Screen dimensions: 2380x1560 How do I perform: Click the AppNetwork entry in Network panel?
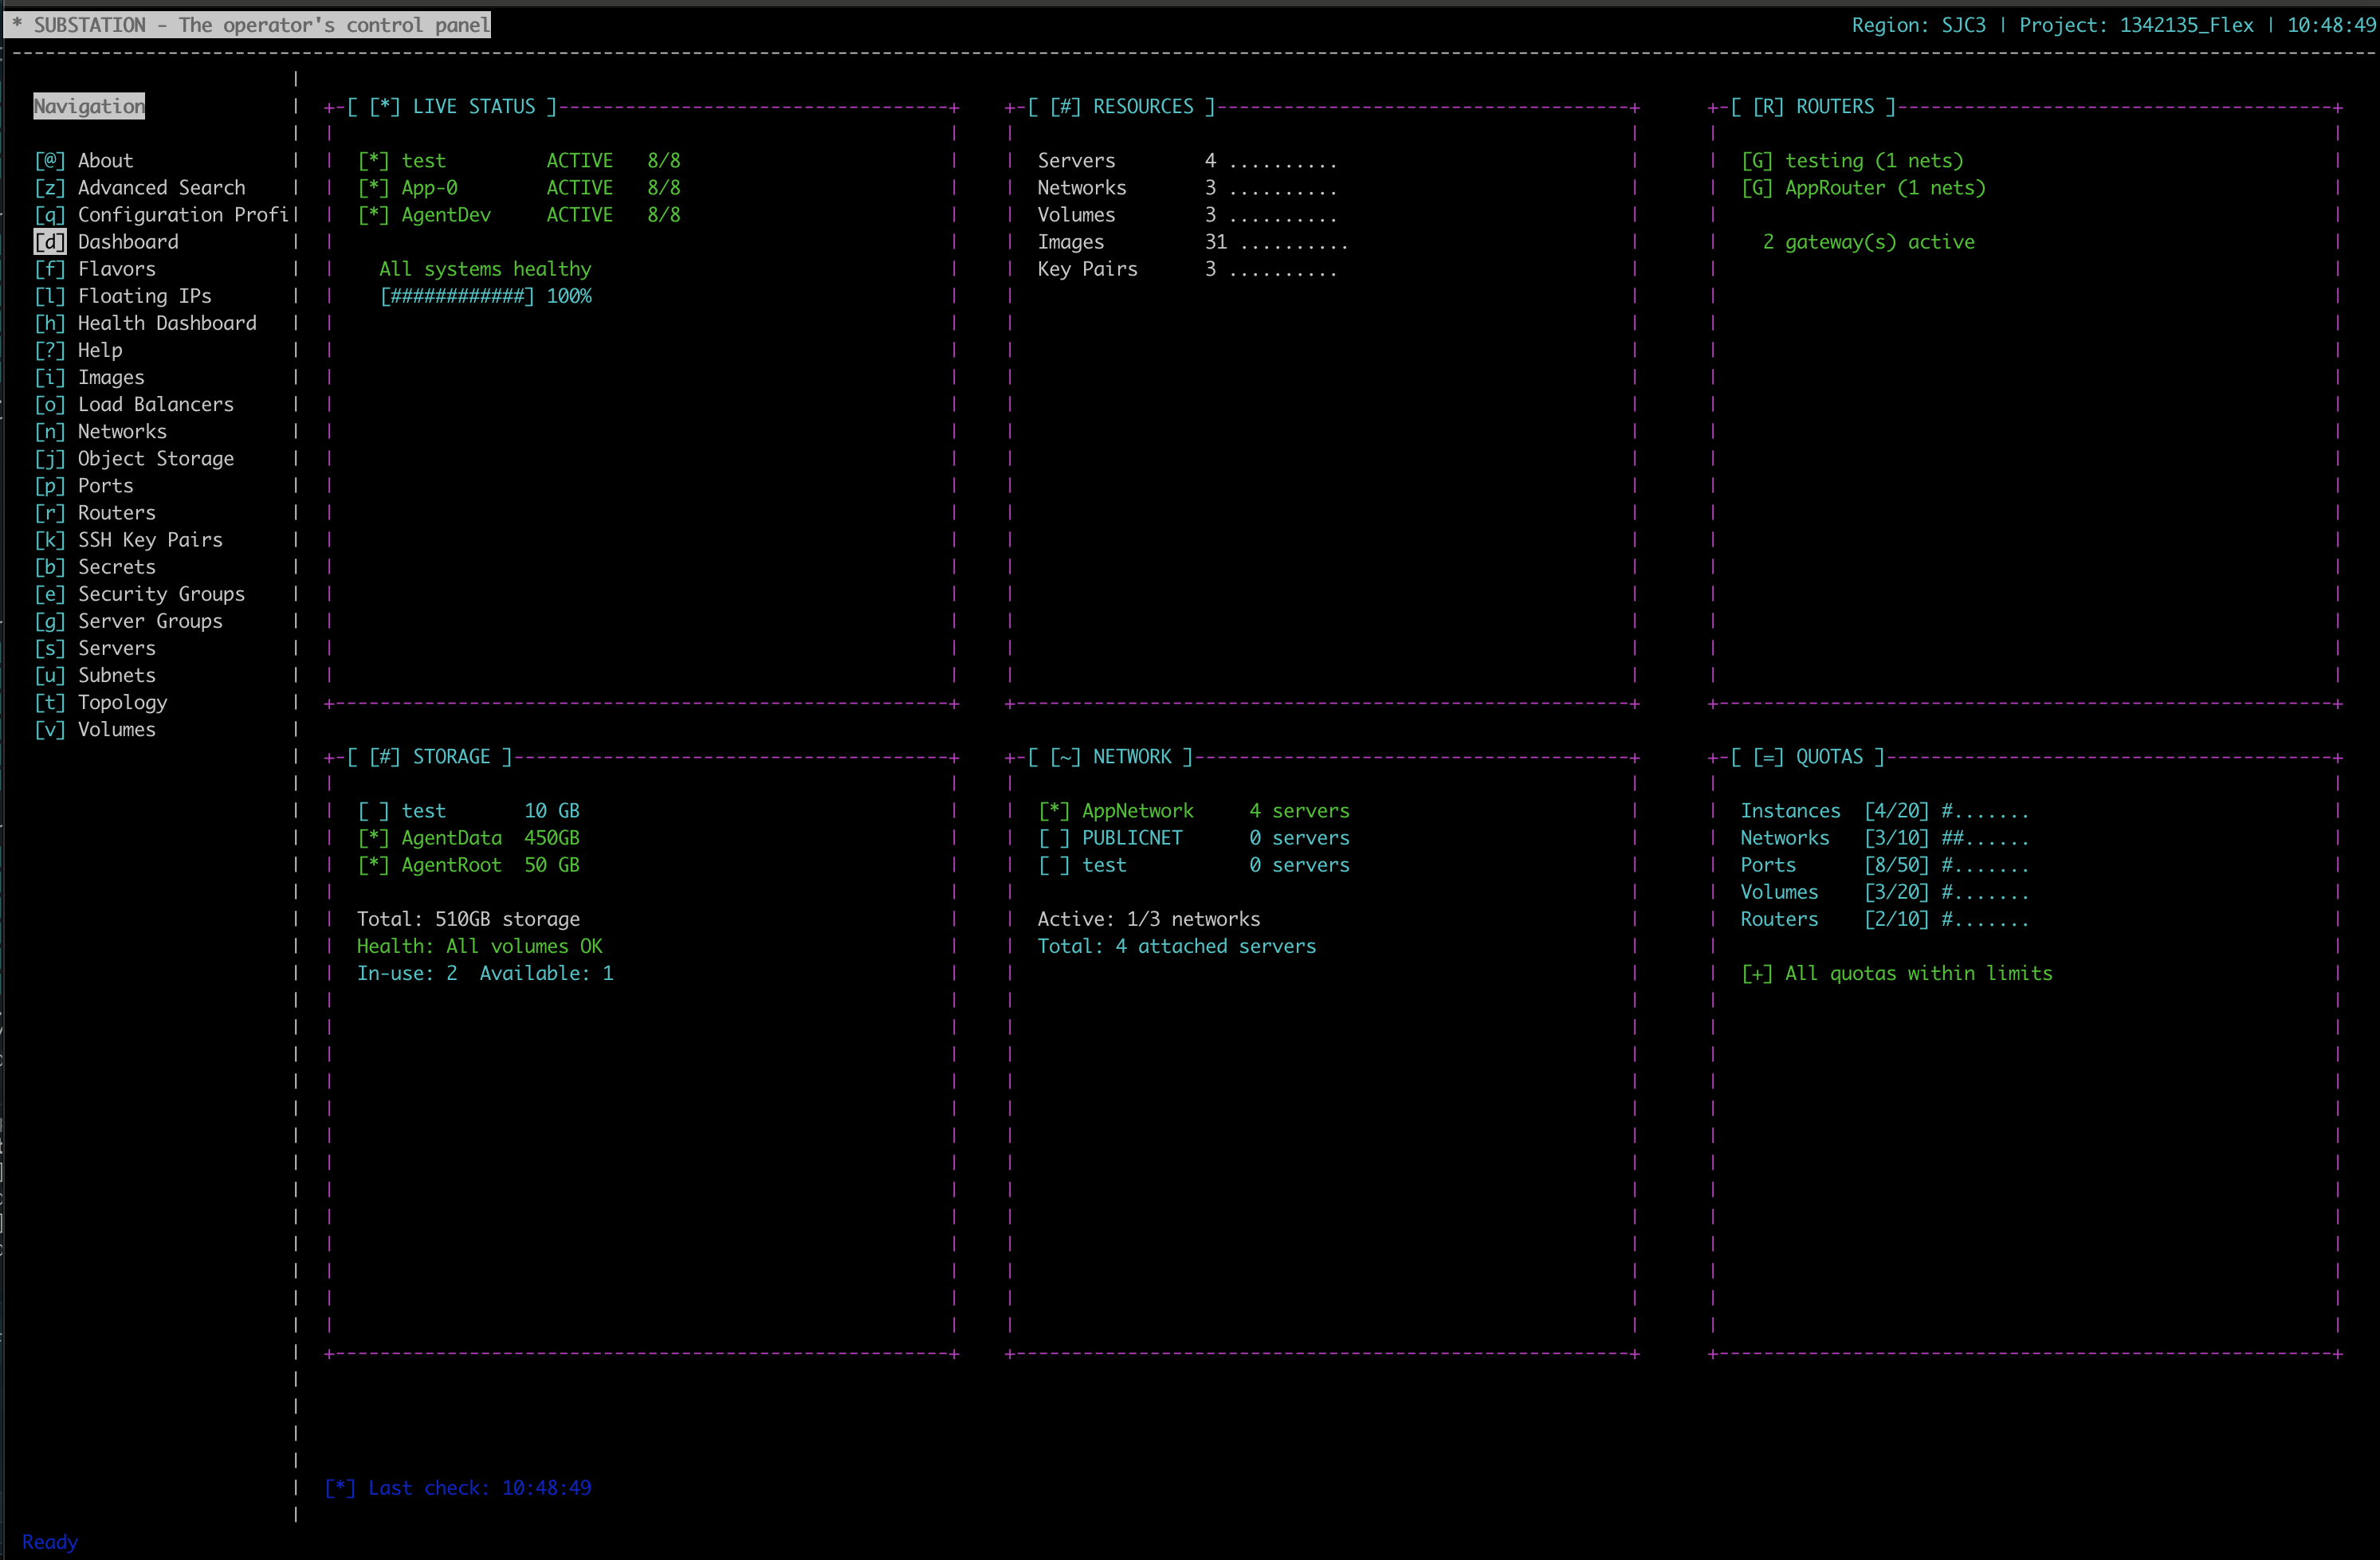tap(1137, 810)
